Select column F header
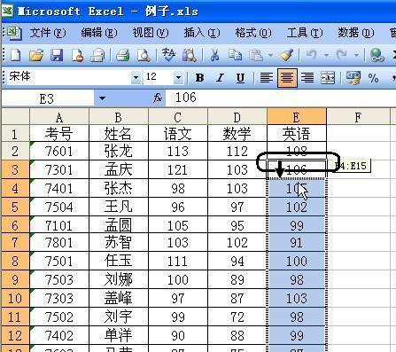 point(359,117)
